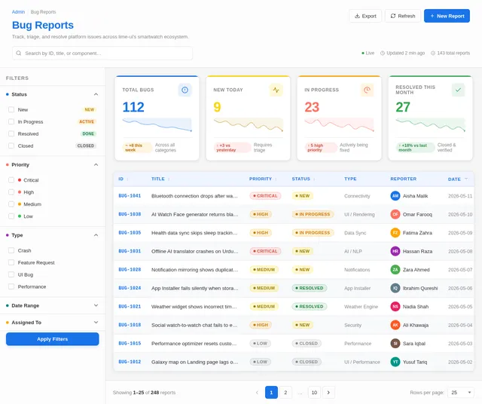This screenshot has width=482, height=404.
Task: Check the Crash type filter
Action: (x=11, y=250)
